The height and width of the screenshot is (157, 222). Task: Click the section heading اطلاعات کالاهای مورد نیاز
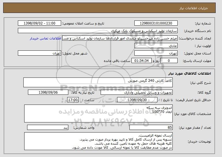coord(190,73)
